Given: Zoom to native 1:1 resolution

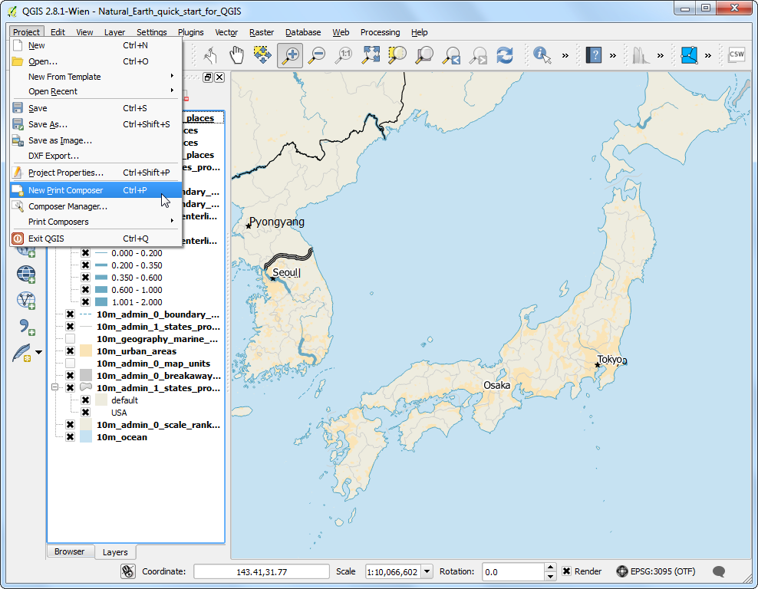Looking at the screenshot, I should pyautogui.click(x=344, y=55).
